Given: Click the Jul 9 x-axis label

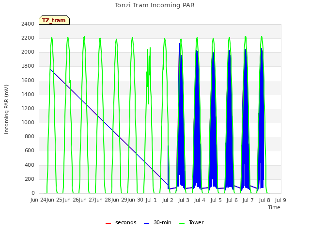Looking at the screenshot, I should pyautogui.click(x=280, y=201).
